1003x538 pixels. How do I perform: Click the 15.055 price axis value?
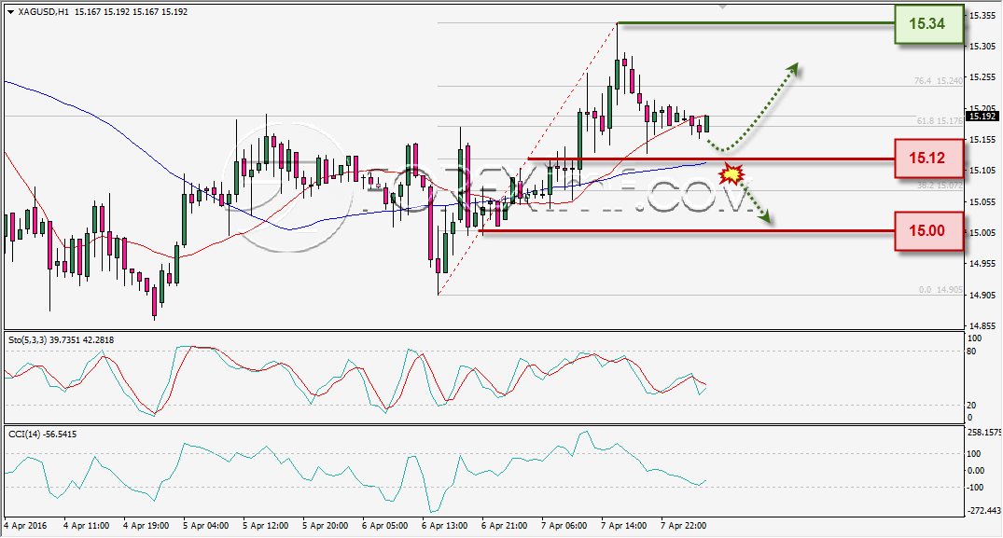[x=982, y=201]
